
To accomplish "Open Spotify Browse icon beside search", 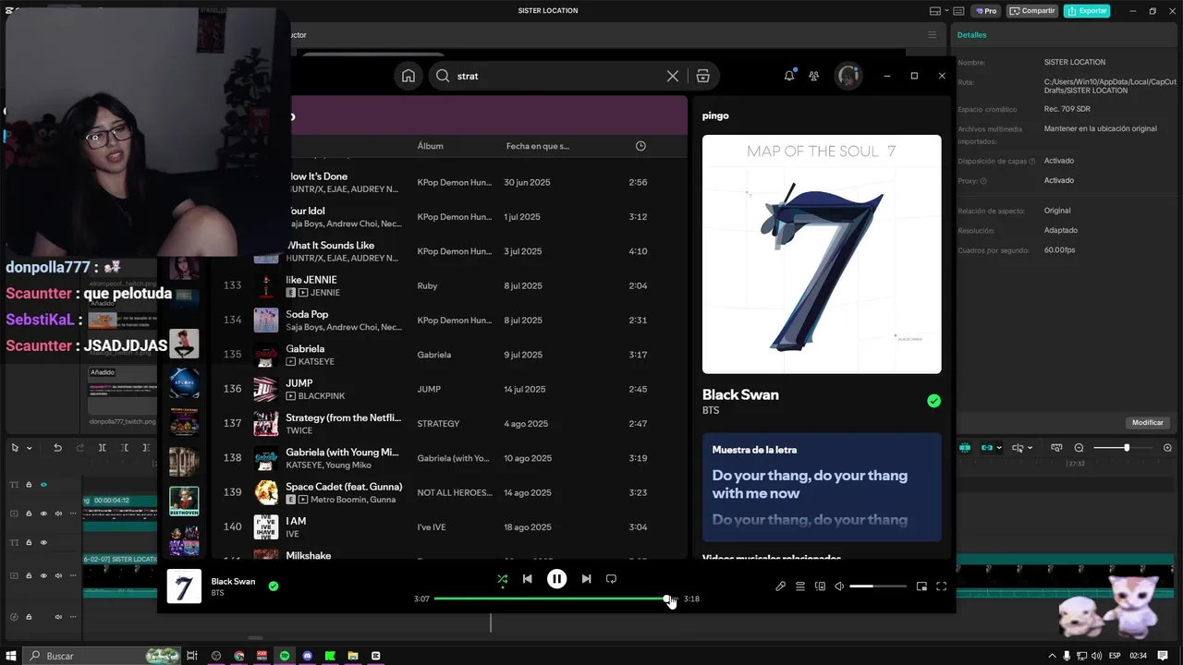I will coord(703,76).
